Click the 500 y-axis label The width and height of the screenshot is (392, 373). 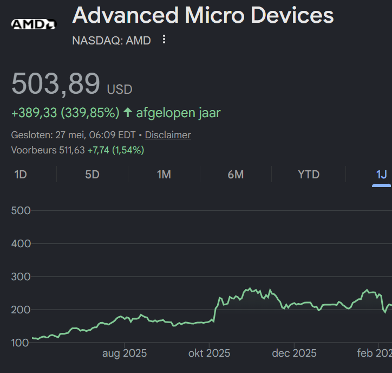pos(21,210)
